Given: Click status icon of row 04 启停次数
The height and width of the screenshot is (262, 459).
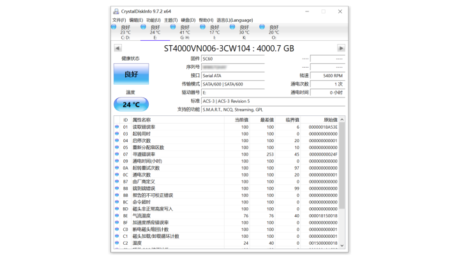Looking at the screenshot, I should [117, 141].
